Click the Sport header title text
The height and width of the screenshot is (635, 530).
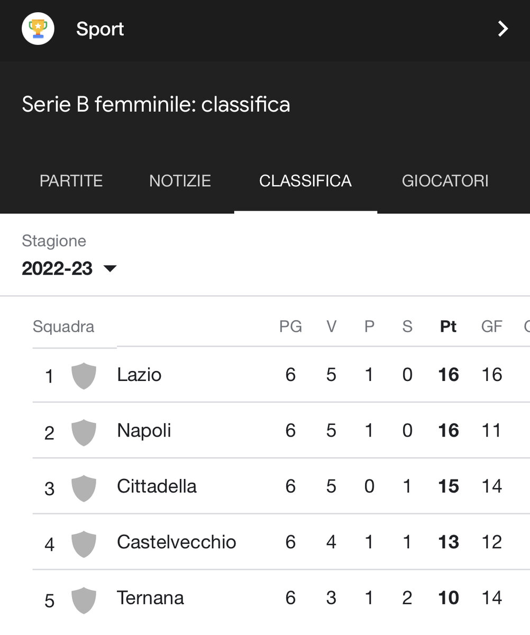point(100,29)
